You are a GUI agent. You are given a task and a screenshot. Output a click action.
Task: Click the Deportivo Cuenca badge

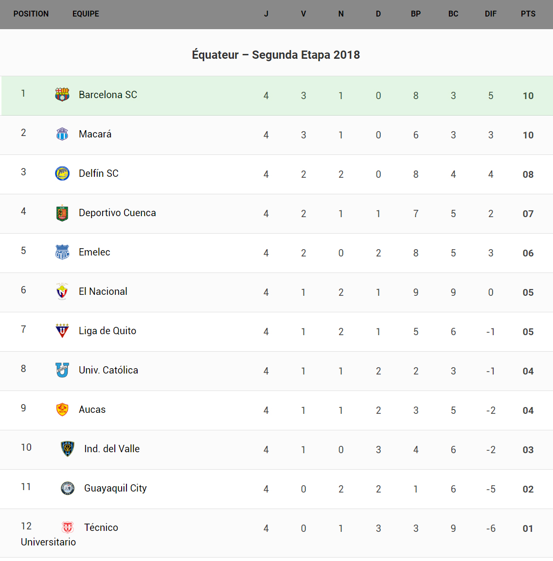point(62,213)
